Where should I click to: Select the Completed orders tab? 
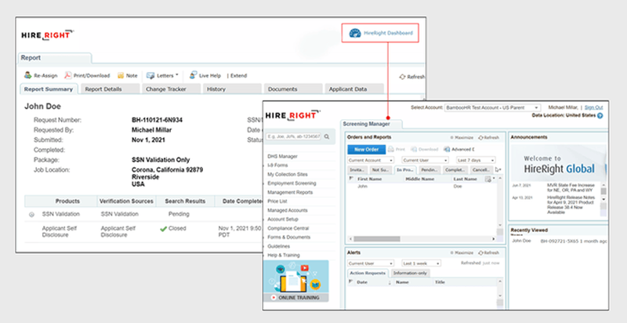(x=455, y=170)
